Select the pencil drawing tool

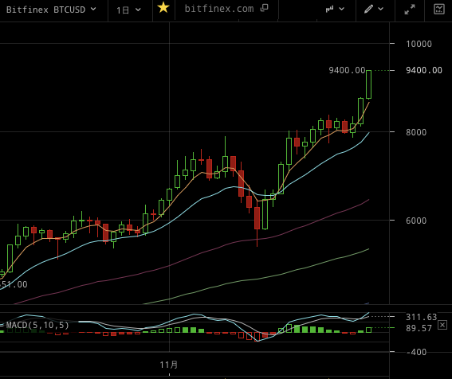(368, 10)
